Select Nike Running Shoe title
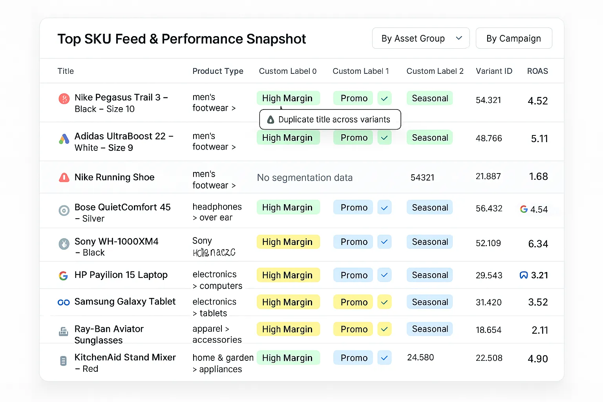The height and width of the screenshot is (402, 603). click(115, 177)
